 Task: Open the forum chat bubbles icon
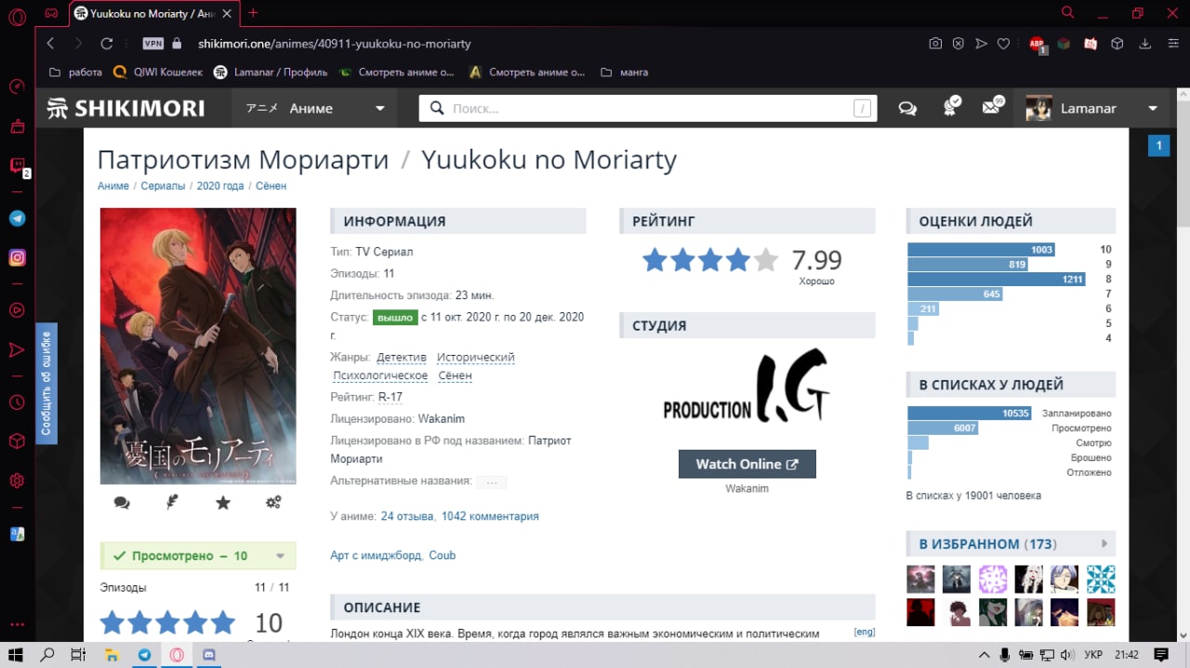pos(907,108)
